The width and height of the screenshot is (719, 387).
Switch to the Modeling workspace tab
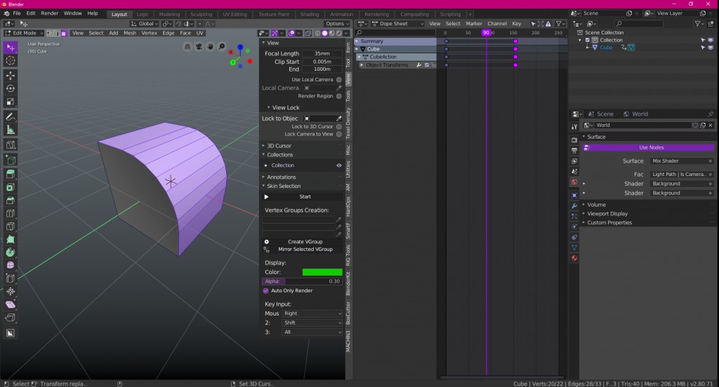pyautogui.click(x=169, y=14)
